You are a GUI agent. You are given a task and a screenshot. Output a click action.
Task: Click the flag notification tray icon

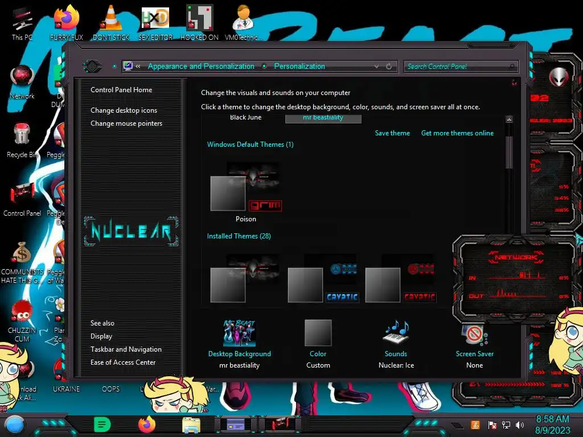click(492, 424)
